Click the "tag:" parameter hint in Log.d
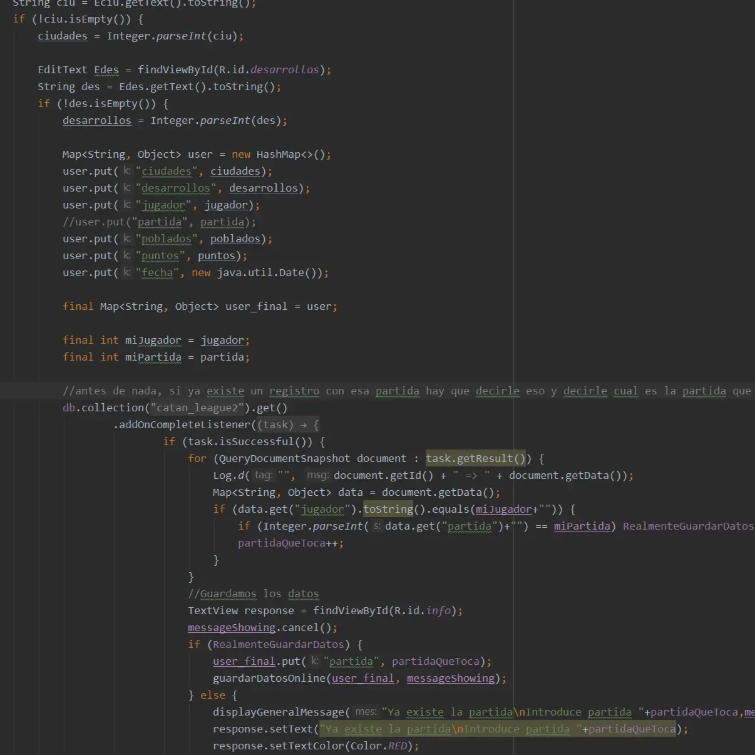Image resolution: width=755 pixels, height=755 pixels. point(264,476)
